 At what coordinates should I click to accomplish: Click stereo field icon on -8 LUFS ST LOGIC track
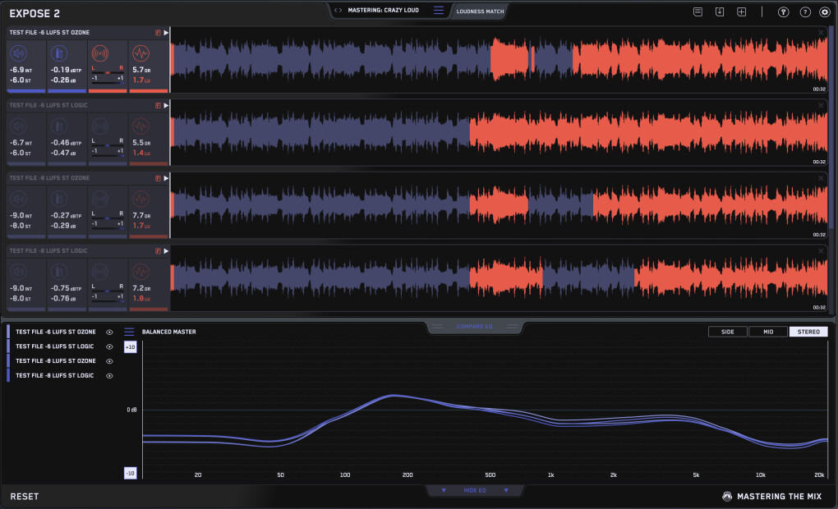click(x=100, y=271)
